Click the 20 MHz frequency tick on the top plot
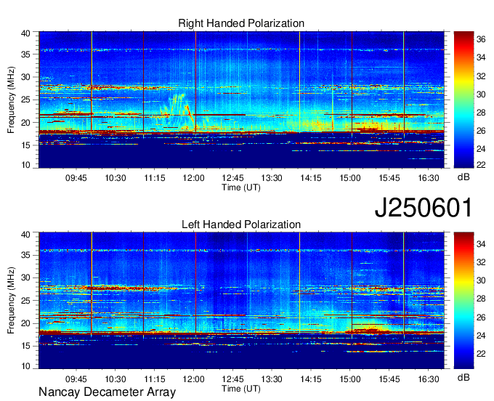Screen dimensions: 494x401 point(26,123)
